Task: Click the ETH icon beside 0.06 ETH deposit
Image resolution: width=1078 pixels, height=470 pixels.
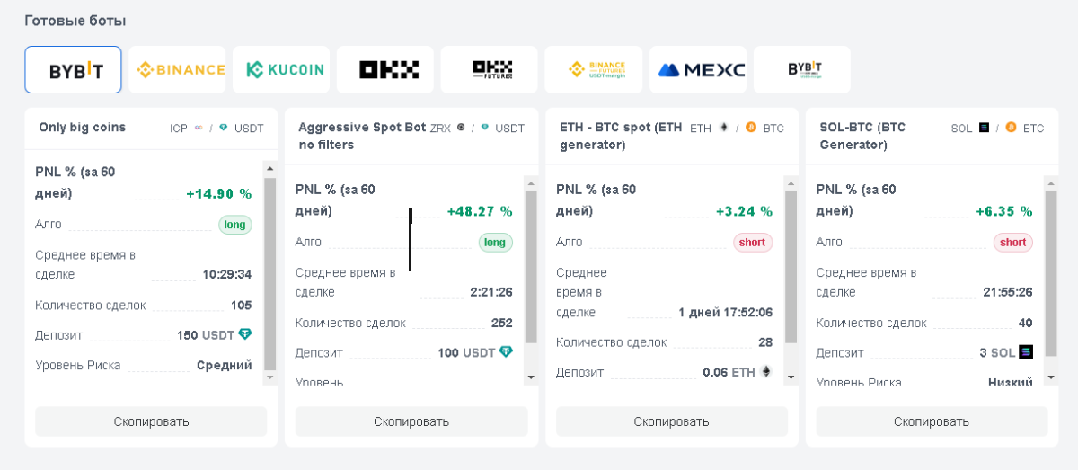Action: tap(766, 371)
